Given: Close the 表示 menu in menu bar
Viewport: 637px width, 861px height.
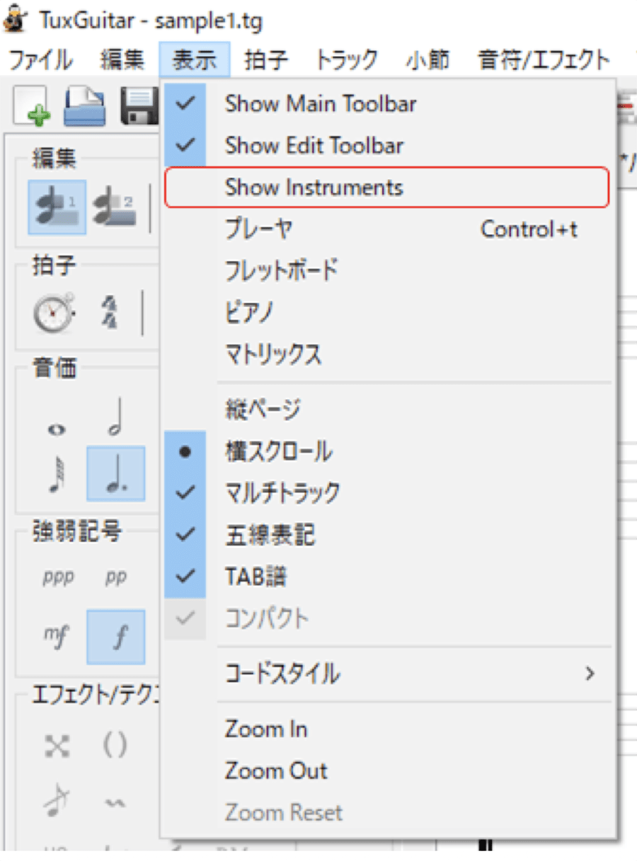Looking at the screenshot, I should [195, 60].
